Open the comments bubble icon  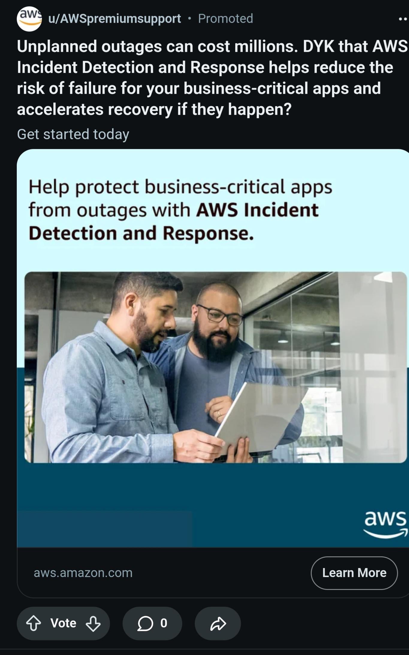[x=145, y=624]
